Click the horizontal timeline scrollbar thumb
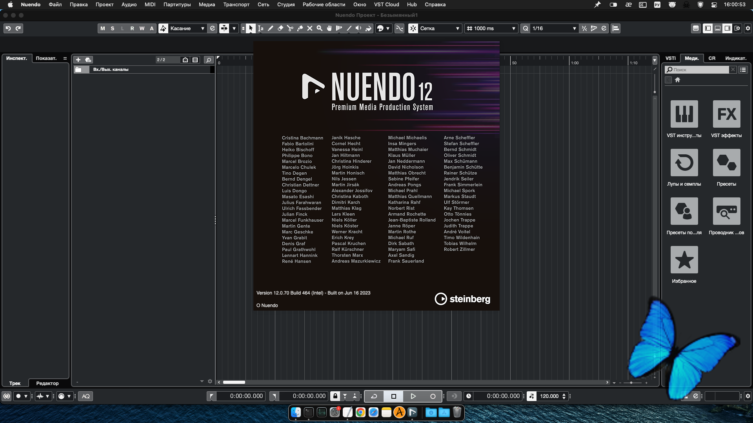The height and width of the screenshot is (423, 753). click(234, 382)
